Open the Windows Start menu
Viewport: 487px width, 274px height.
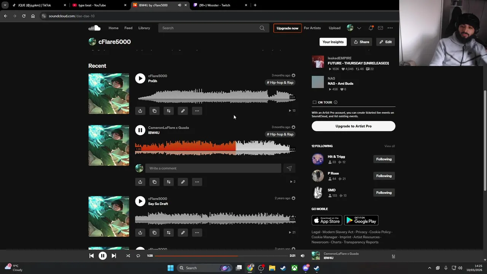170,268
